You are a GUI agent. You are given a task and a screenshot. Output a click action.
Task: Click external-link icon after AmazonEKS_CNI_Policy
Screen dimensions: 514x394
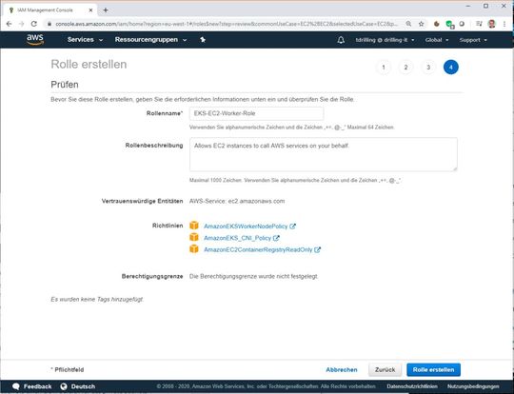[276, 238]
